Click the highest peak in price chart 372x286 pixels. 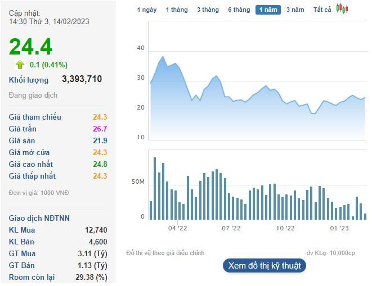pos(163,57)
